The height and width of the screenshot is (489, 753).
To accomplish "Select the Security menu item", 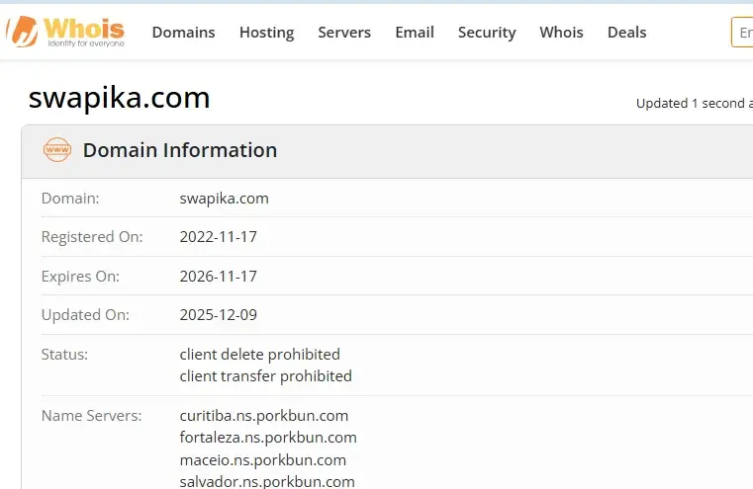I will pos(487,33).
